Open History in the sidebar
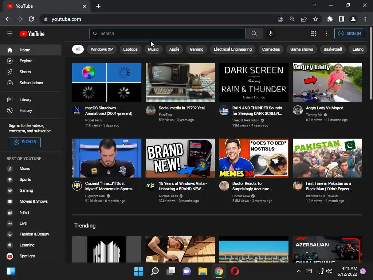 [31, 110]
